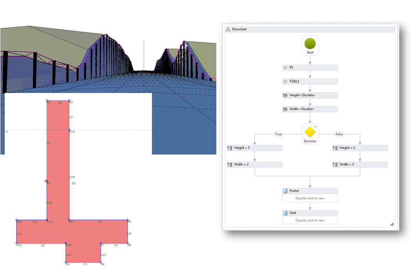Click link label L16
The image size is (411, 271).
click(68, 255)
